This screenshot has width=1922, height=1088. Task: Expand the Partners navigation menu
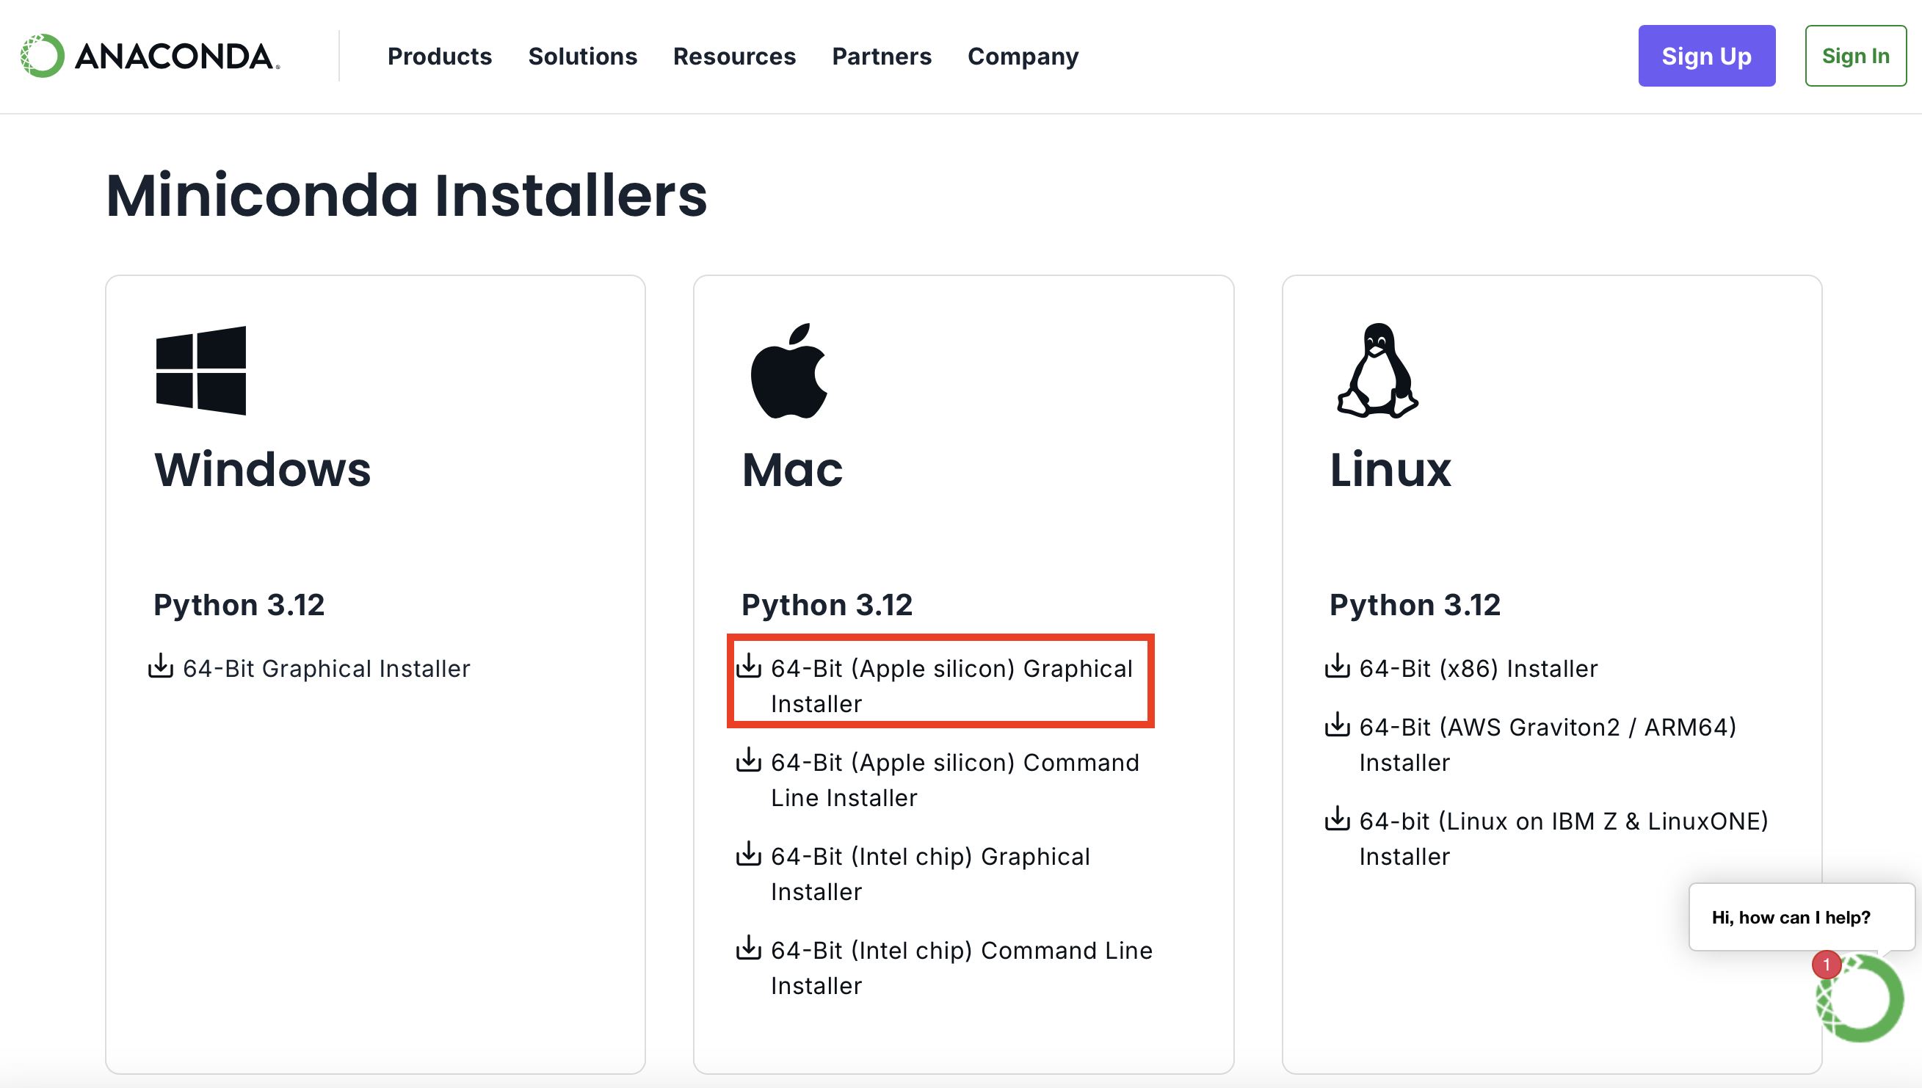point(882,56)
